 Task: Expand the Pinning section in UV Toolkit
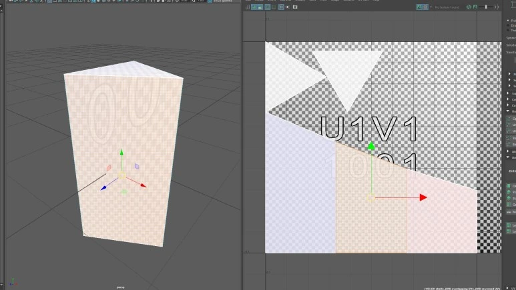(509, 73)
